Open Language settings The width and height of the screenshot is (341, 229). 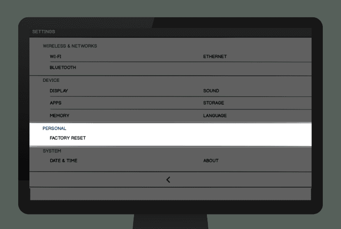click(215, 115)
